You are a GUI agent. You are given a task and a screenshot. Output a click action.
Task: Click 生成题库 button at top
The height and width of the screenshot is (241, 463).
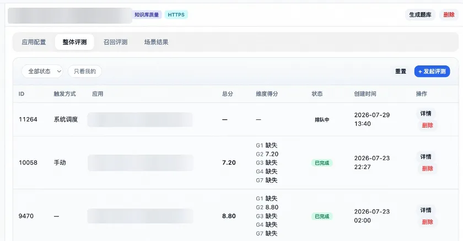coord(420,15)
